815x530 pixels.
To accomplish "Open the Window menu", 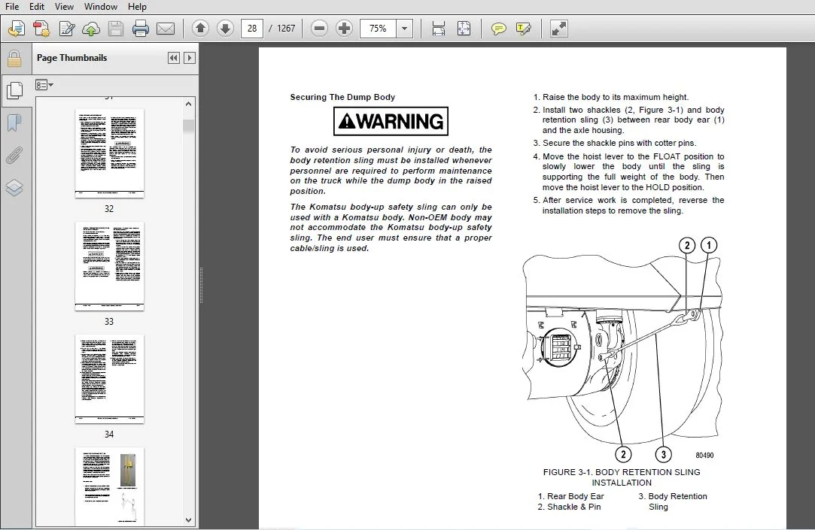I will [100, 7].
